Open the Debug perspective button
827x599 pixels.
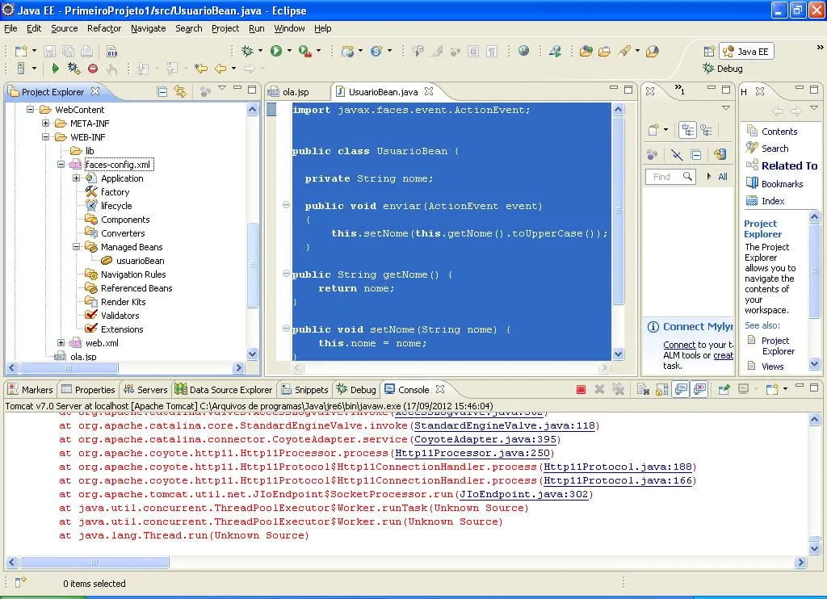723,69
